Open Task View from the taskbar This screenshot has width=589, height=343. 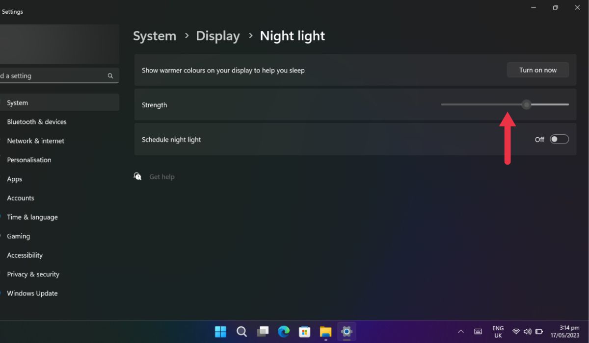click(263, 332)
